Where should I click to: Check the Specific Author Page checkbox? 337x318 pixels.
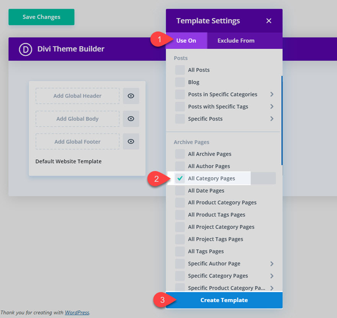coord(180,264)
